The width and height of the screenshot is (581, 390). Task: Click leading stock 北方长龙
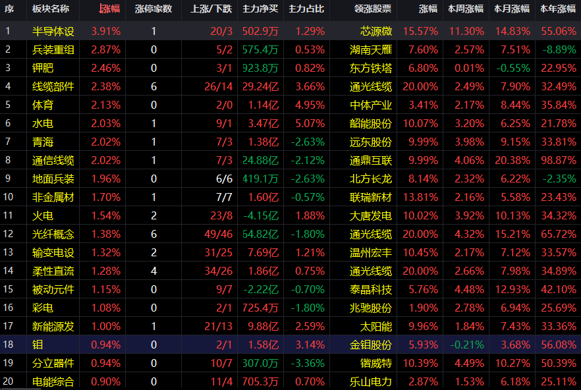[370, 179]
